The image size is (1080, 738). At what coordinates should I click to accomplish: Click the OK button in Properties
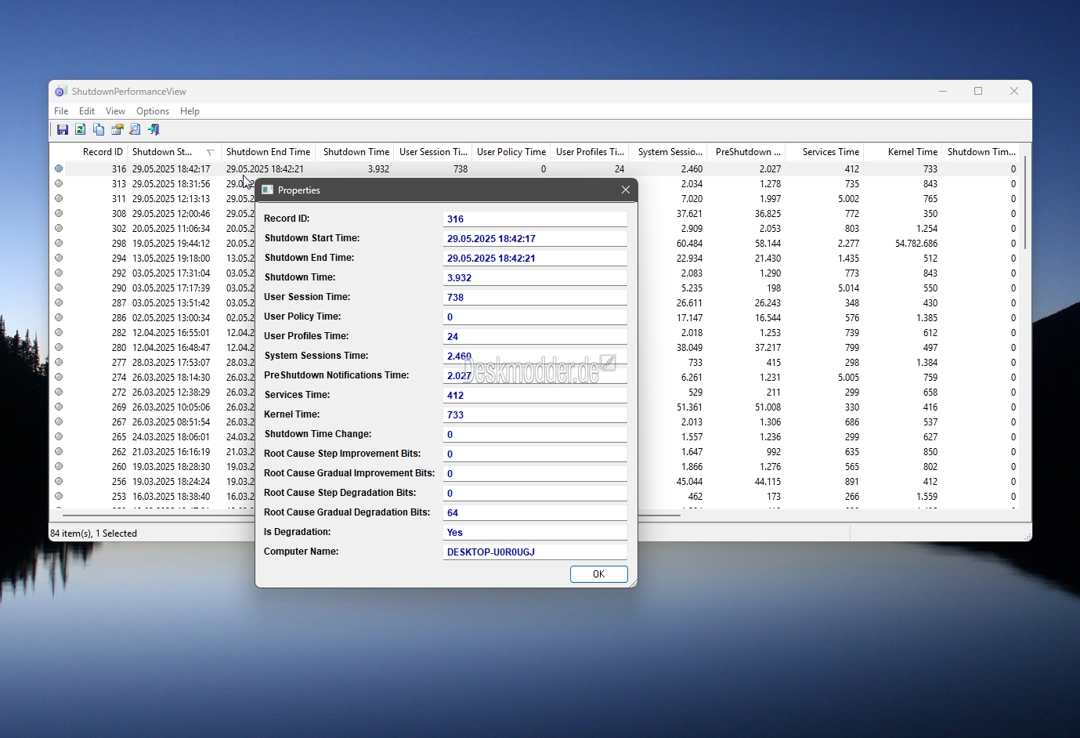[599, 574]
